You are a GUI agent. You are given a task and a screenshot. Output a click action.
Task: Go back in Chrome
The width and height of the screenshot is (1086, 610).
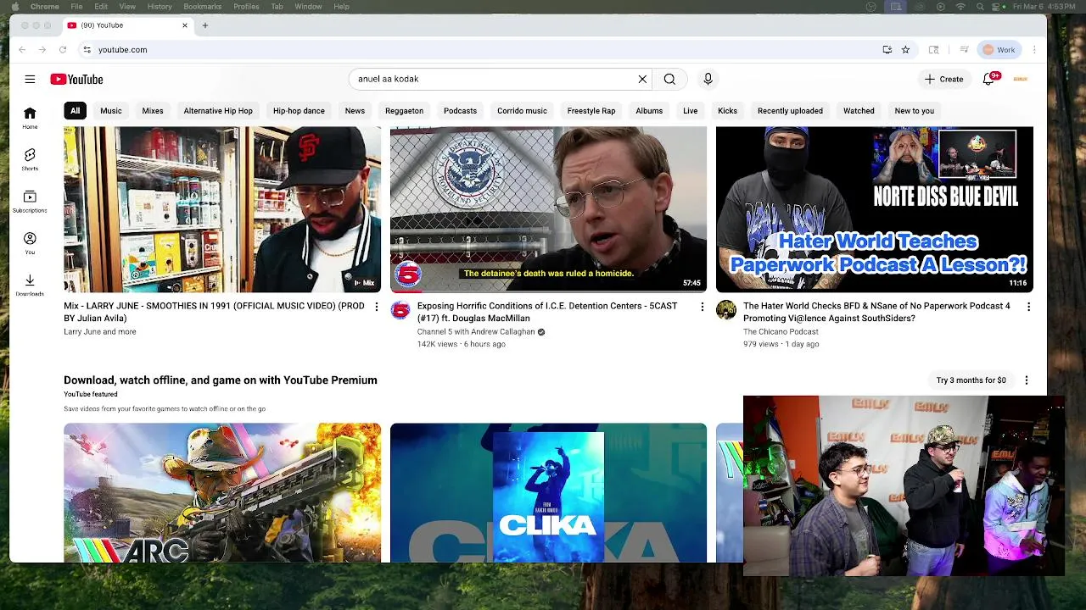[22, 50]
